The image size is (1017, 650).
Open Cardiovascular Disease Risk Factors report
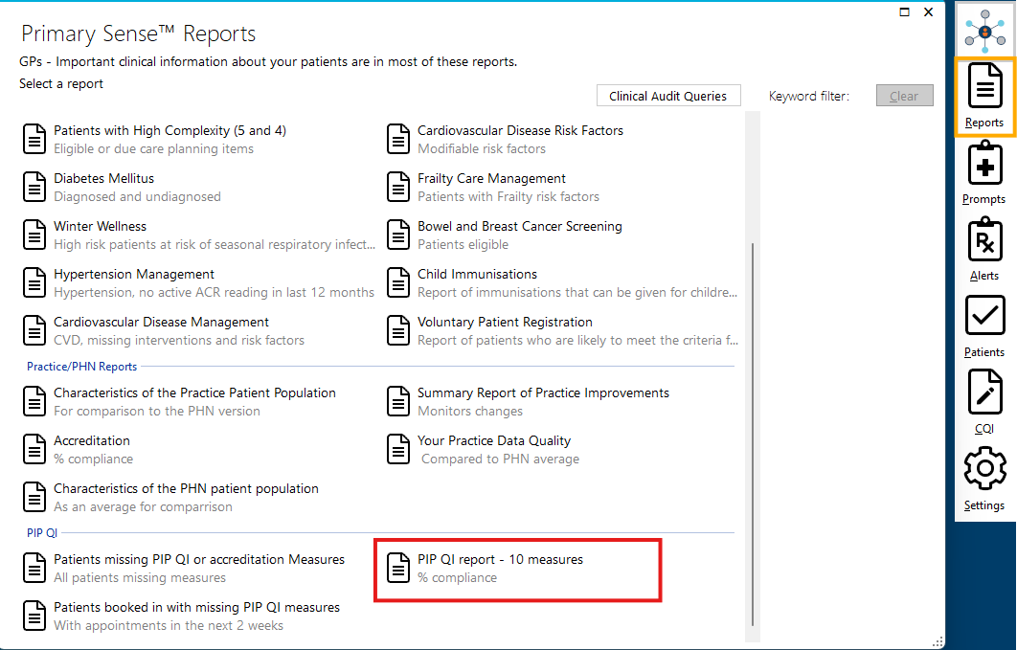[520, 131]
